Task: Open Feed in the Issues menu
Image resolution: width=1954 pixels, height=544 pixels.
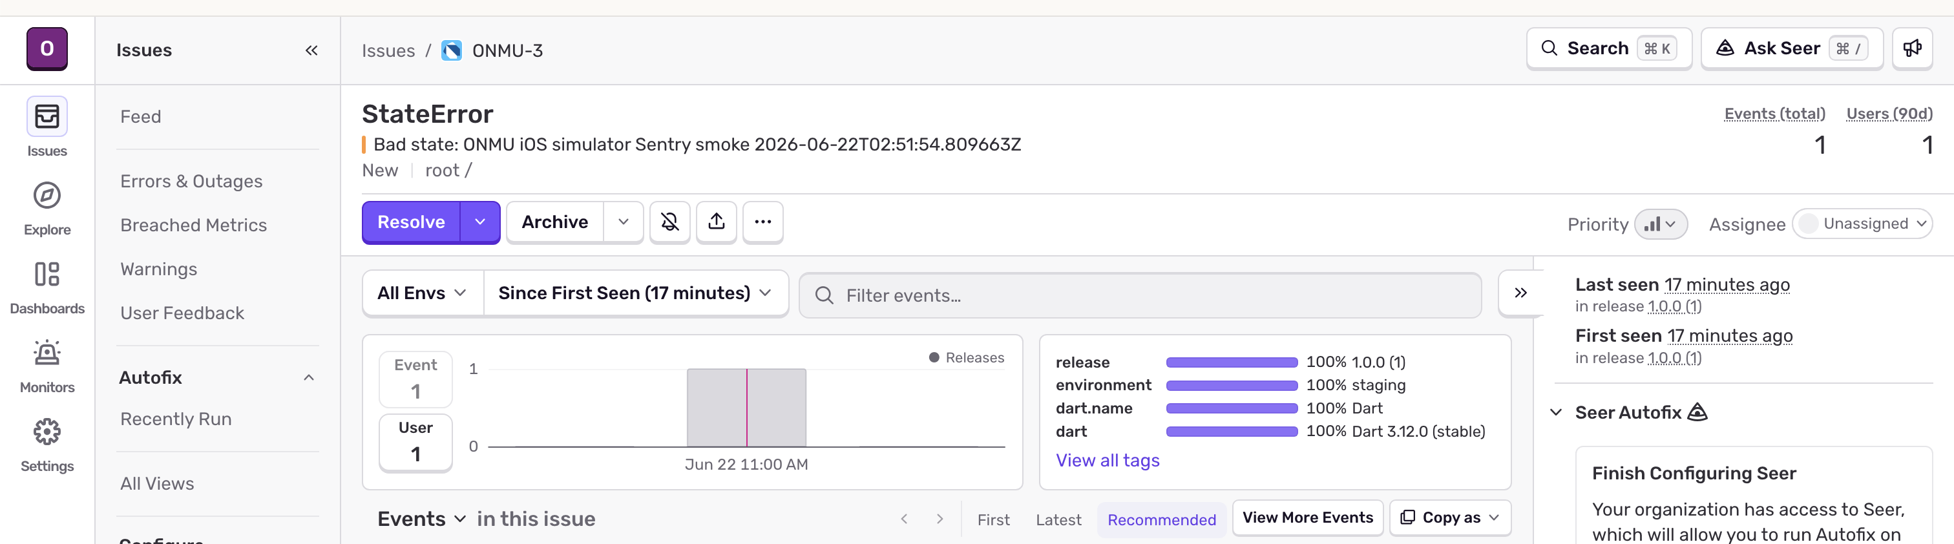Action: [141, 117]
